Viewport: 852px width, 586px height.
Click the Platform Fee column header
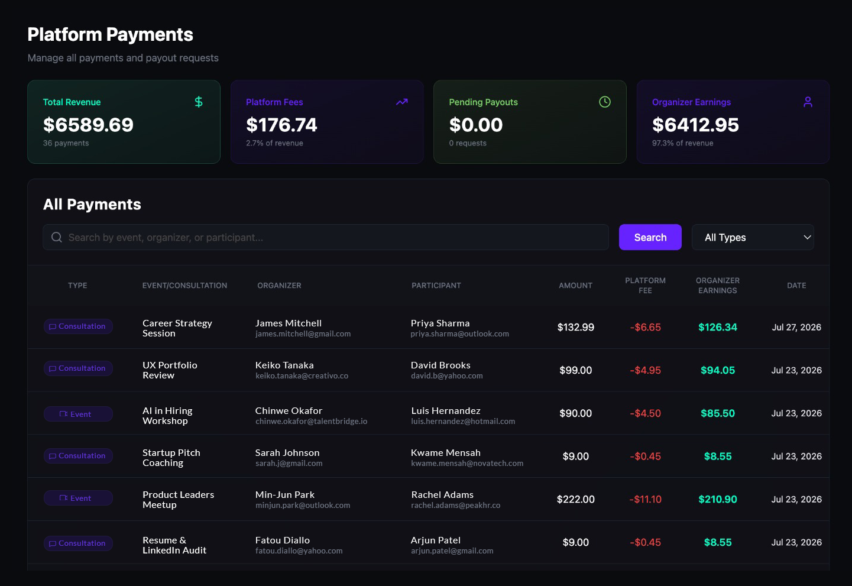point(646,286)
